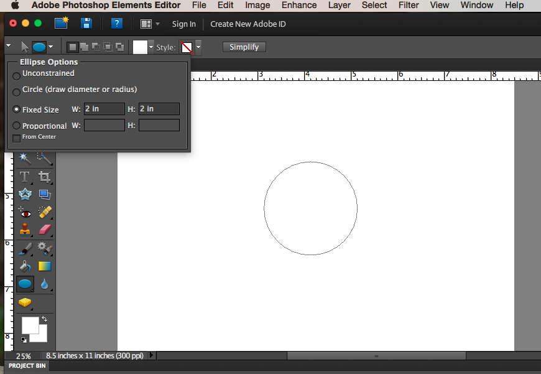Expand the document size info arrow
The height and width of the screenshot is (374, 541).
tap(151, 355)
